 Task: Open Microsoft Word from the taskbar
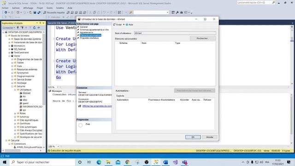165,162
